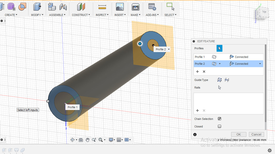Image resolution: width=275 pixels, height=154 pixels.
Task: Click the Profile 1 reorder icon
Action: tap(214, 57)
